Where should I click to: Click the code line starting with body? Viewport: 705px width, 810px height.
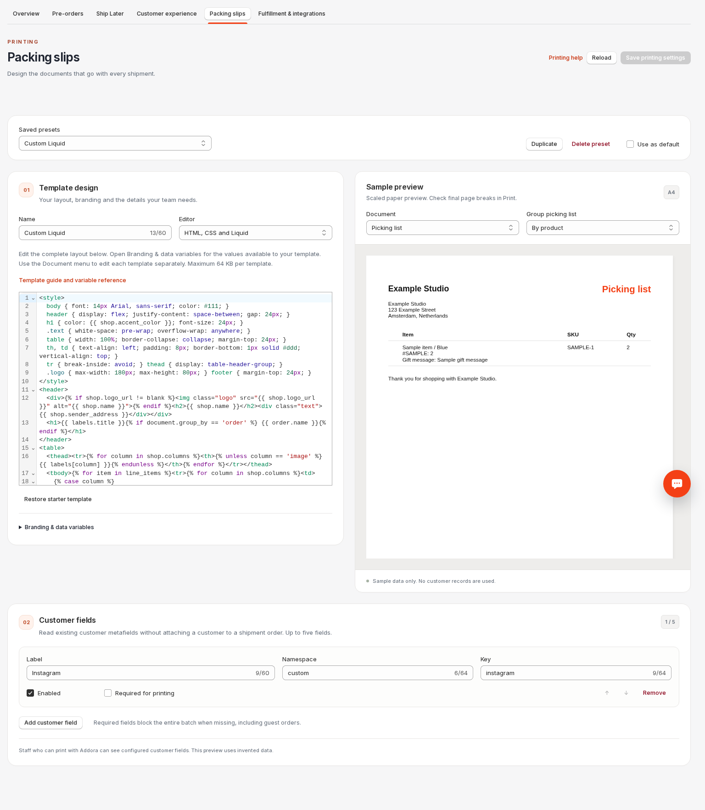(184, 307)
